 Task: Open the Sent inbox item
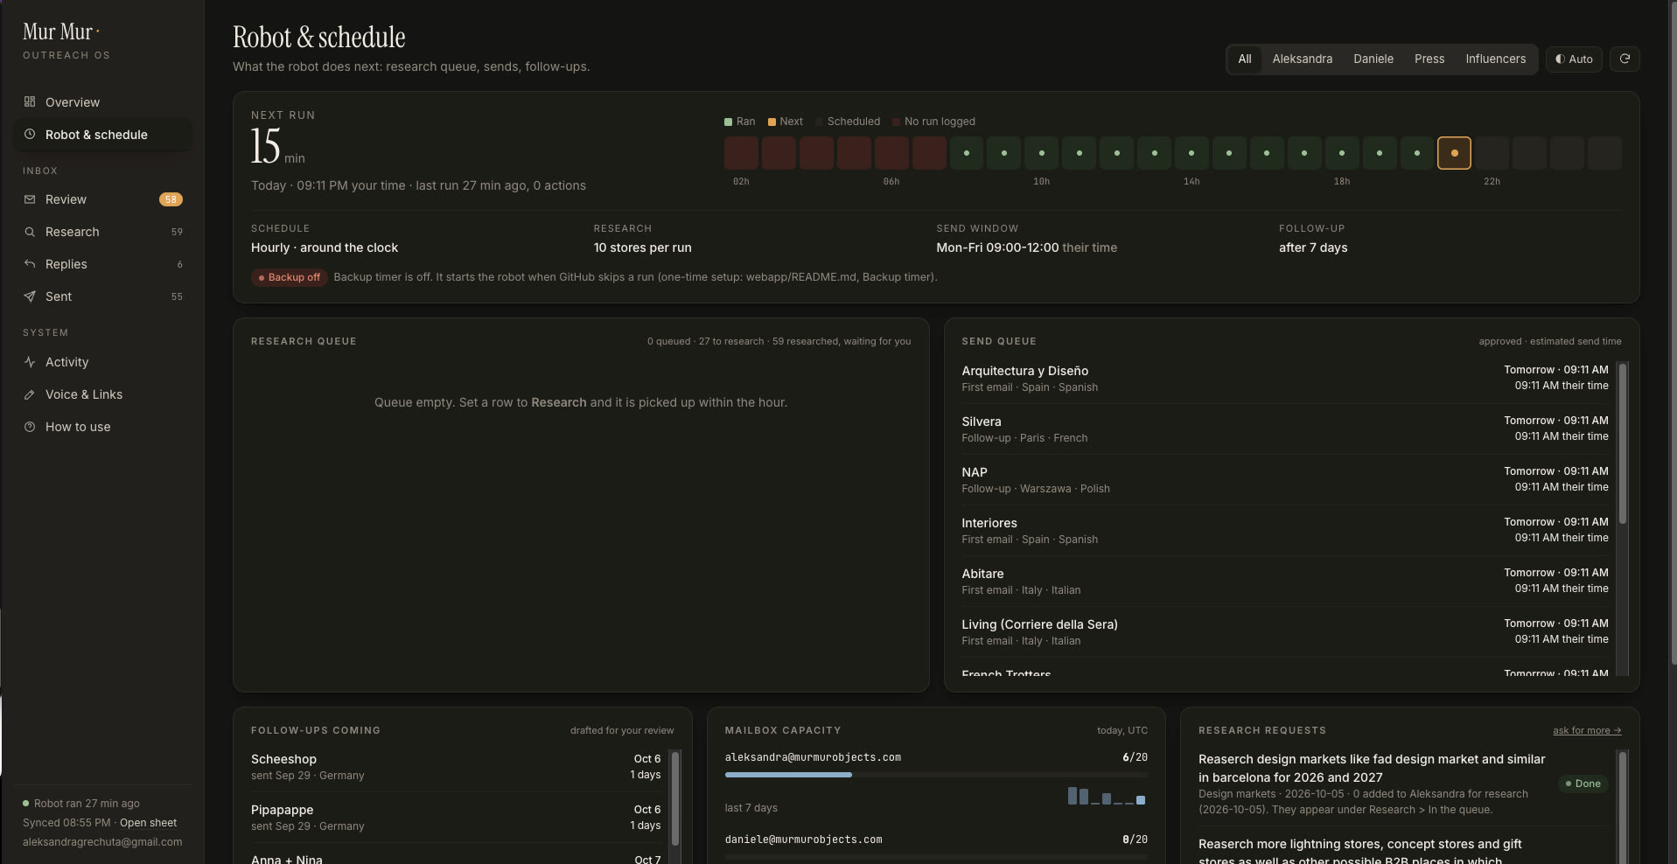[x=102, y=296]
